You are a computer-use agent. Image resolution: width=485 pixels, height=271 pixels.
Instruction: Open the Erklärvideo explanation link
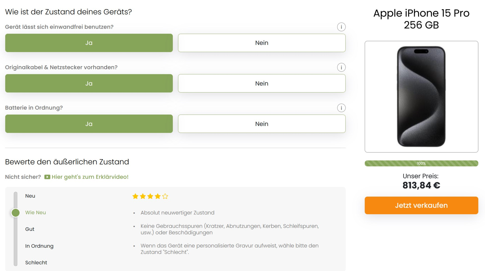[90, 177]
